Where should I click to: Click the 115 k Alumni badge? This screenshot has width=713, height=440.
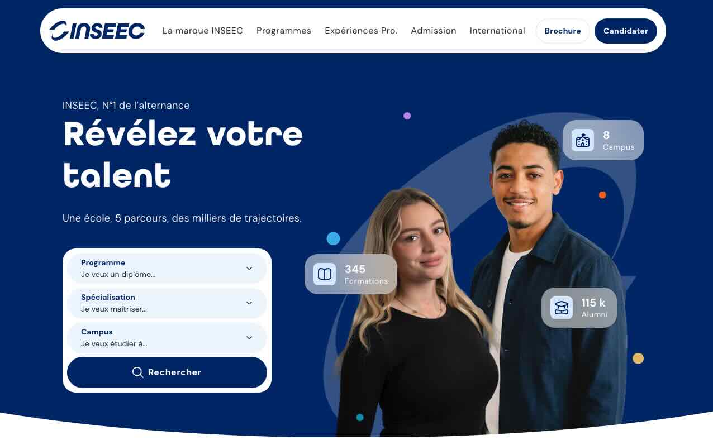[x=579, y=308]
